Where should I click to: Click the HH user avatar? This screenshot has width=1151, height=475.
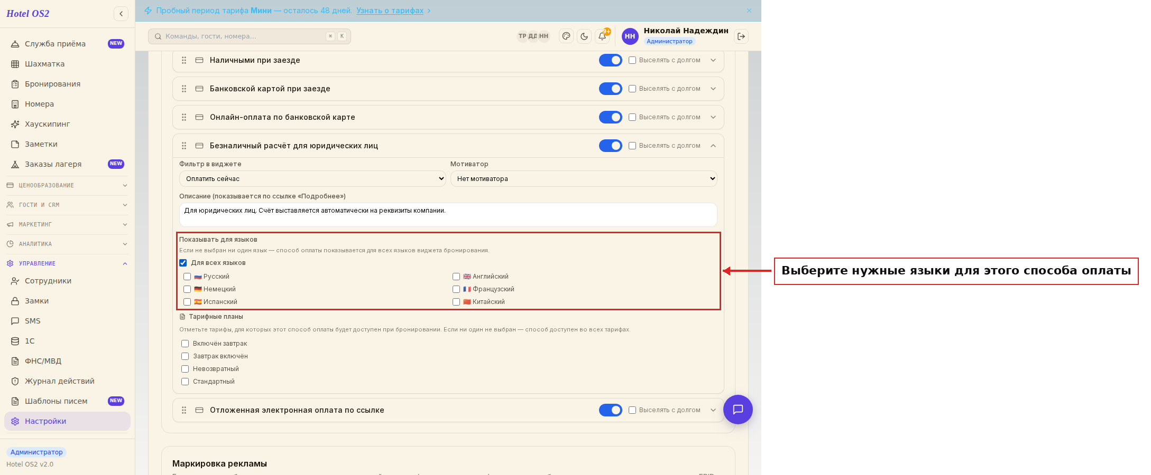point(630,36)
